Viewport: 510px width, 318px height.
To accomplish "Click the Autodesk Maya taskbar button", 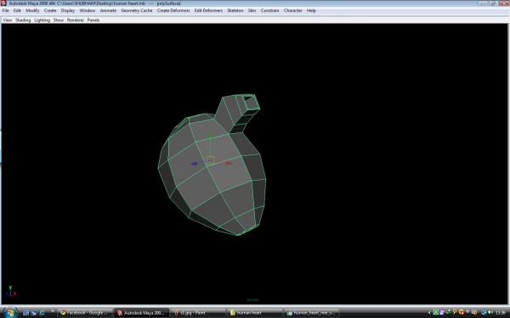I will pyautogui.click(x=141, y=313).
